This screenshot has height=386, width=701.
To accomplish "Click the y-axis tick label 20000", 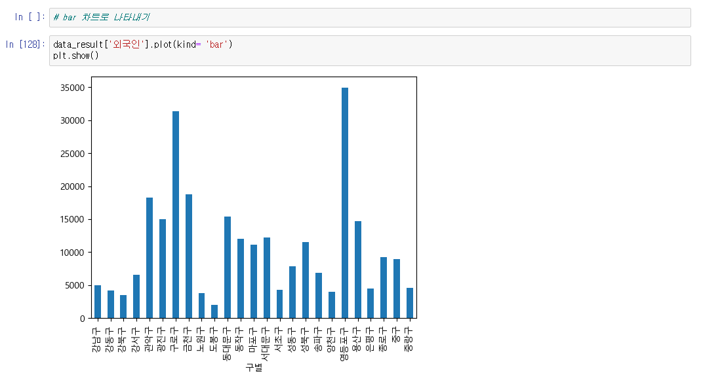I will [72, 187].
